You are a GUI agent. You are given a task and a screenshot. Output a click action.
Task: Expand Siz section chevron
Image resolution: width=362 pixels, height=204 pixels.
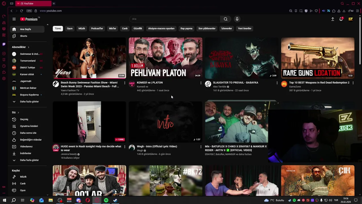[x=18, y=112]
